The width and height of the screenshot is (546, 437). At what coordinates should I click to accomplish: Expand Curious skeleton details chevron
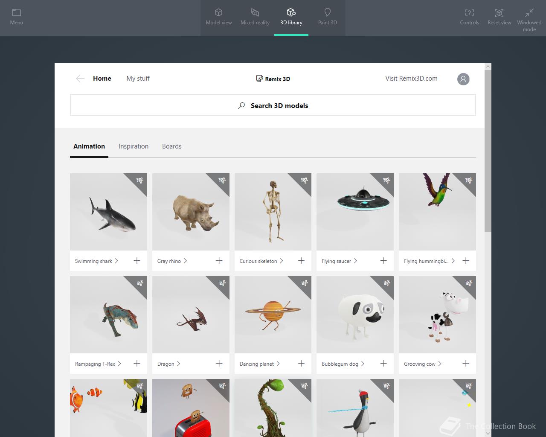(282, 261)
